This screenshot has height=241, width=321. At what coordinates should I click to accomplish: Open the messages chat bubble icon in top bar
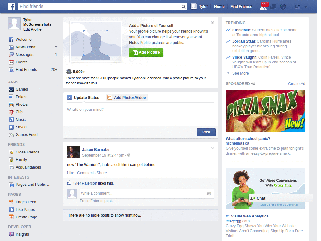coord(273,7)
